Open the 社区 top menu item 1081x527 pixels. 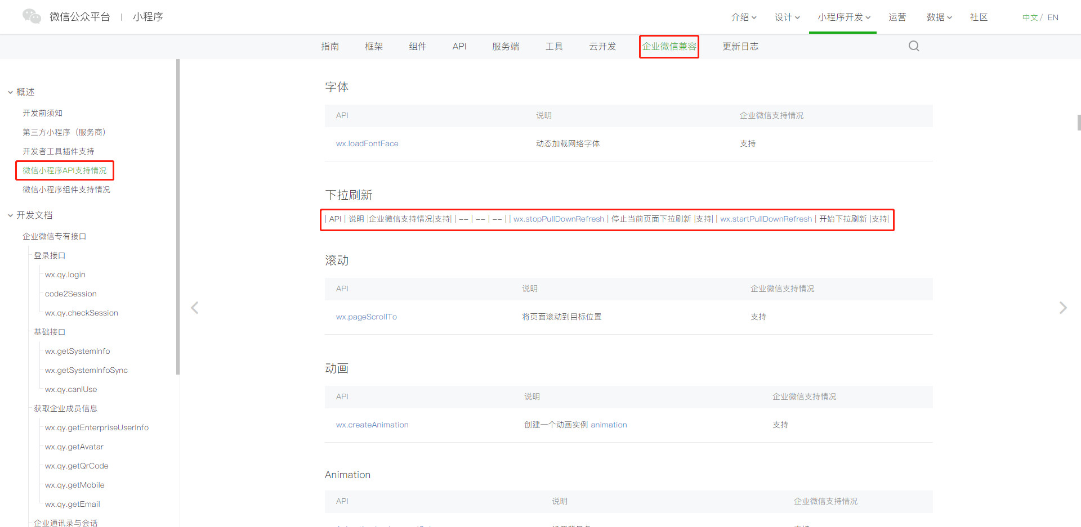click(x=979, y=17)
